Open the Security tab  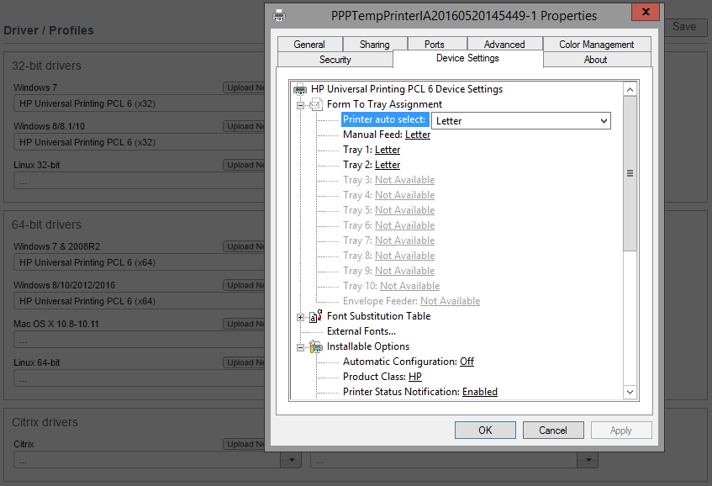coord(335,60)
